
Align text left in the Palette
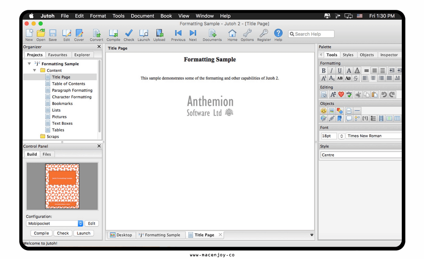[365, 78]
